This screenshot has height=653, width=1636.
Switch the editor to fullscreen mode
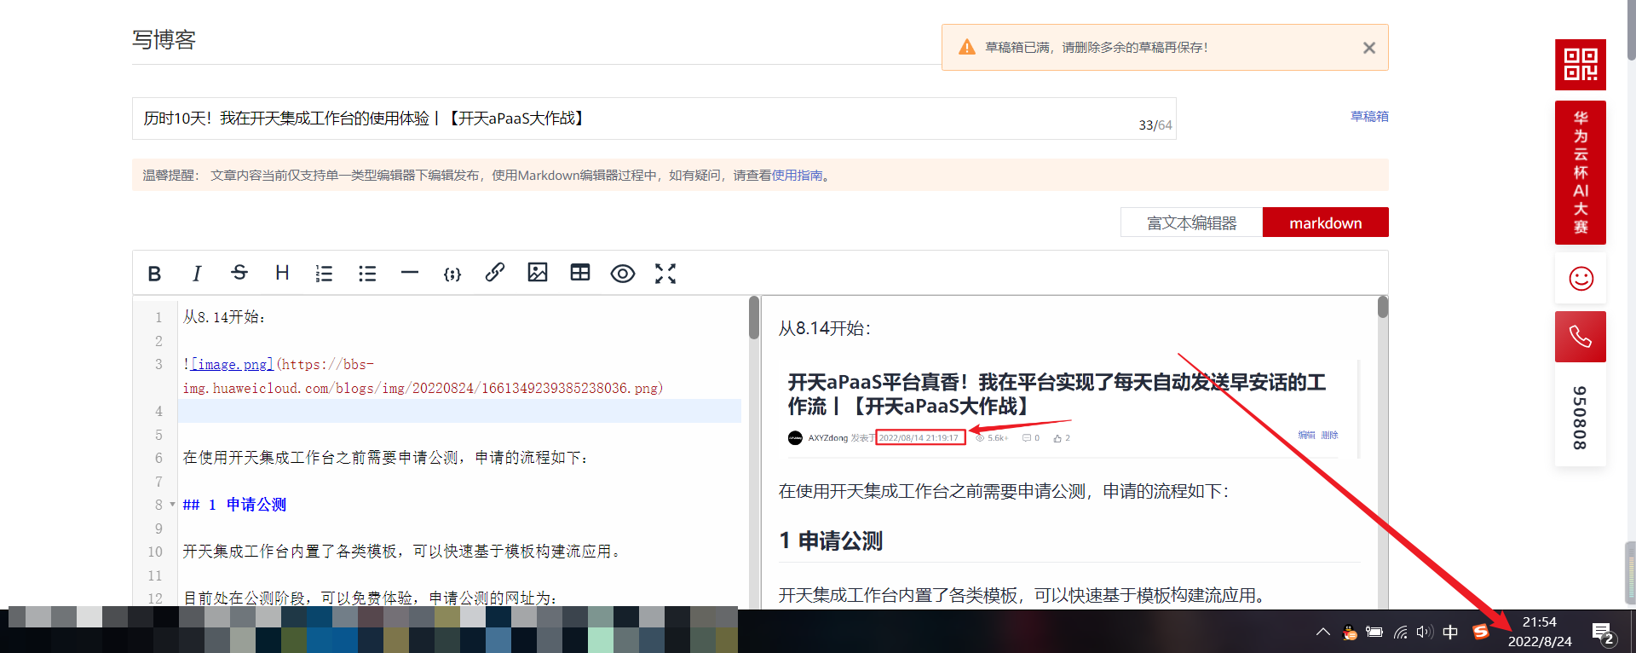click(665, 274)
